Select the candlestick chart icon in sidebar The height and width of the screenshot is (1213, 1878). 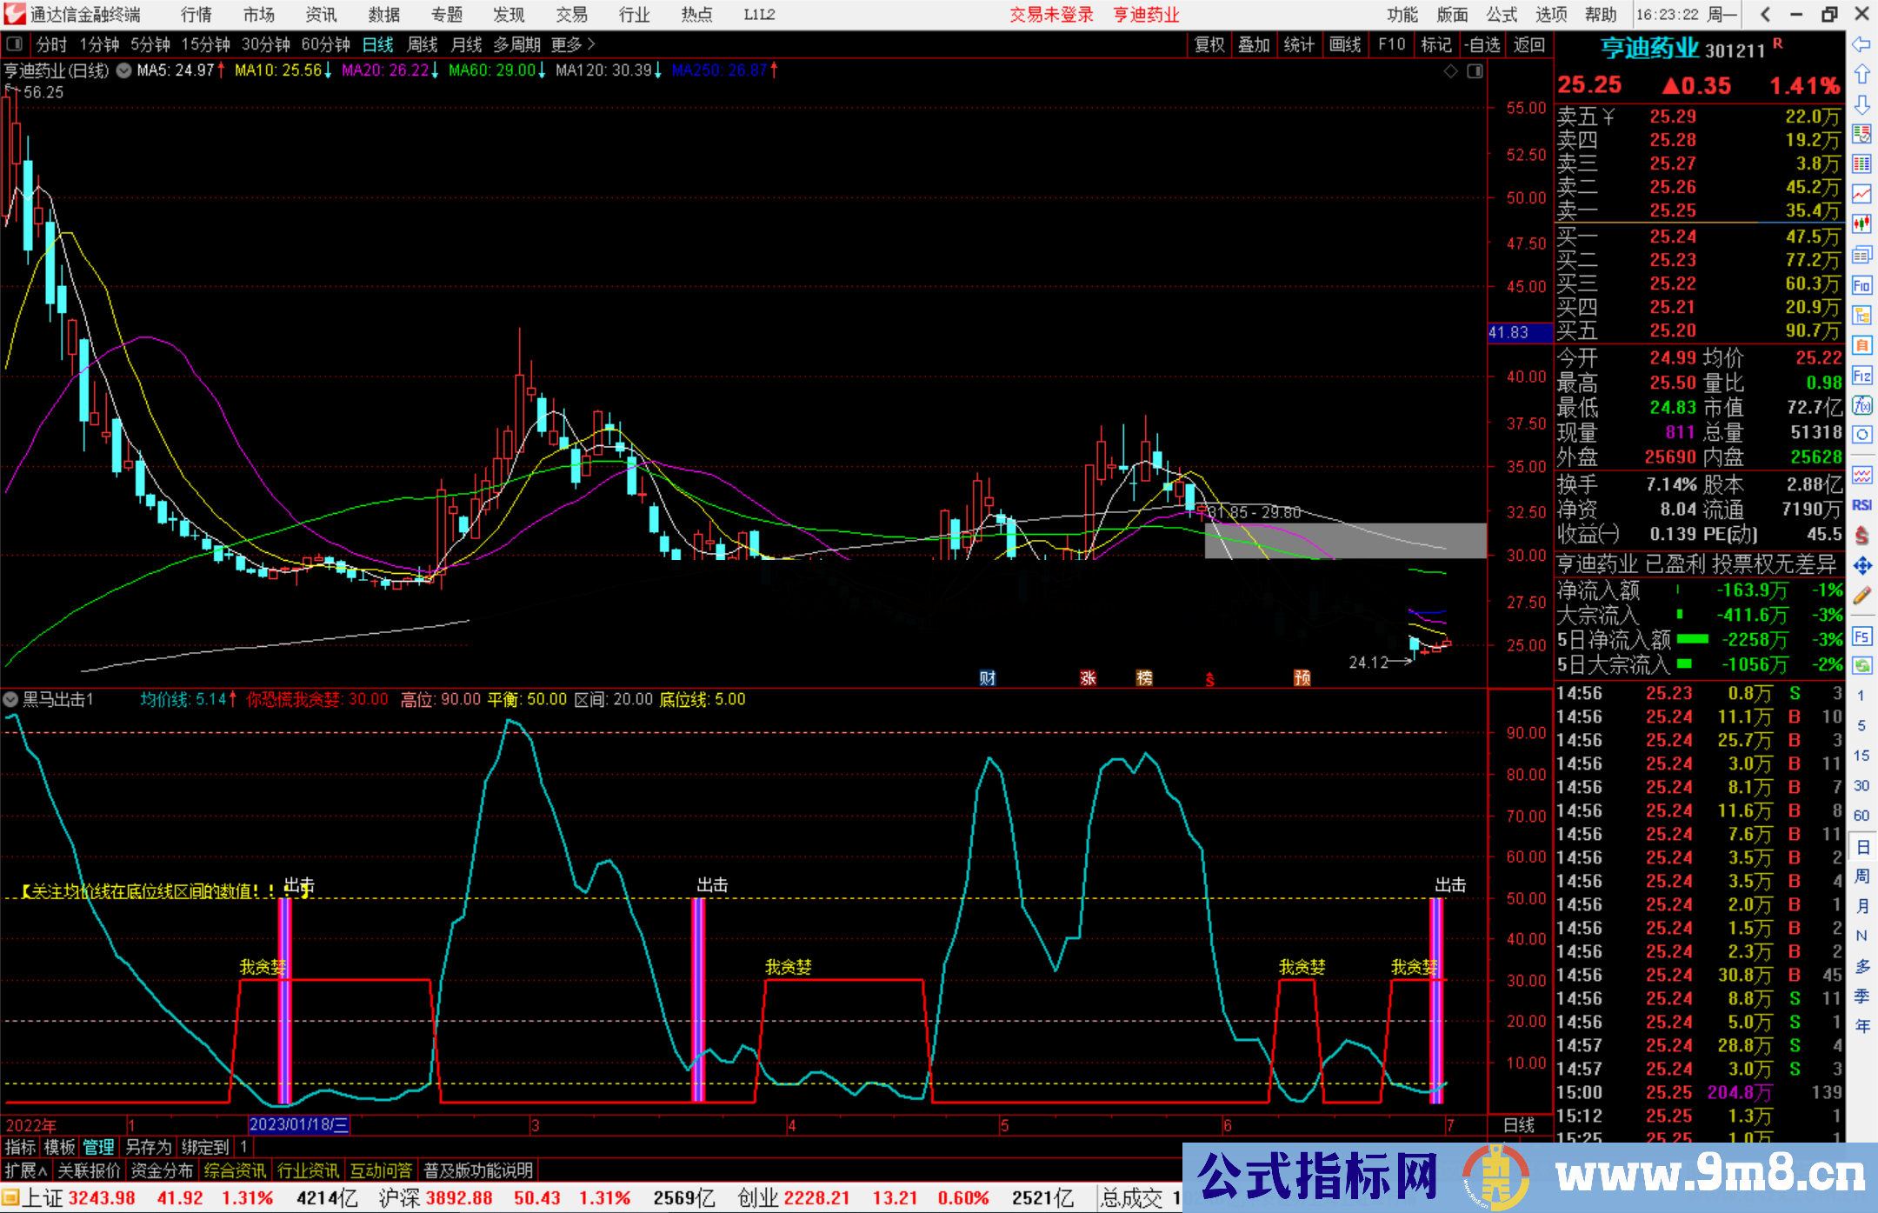point(1861,224)
